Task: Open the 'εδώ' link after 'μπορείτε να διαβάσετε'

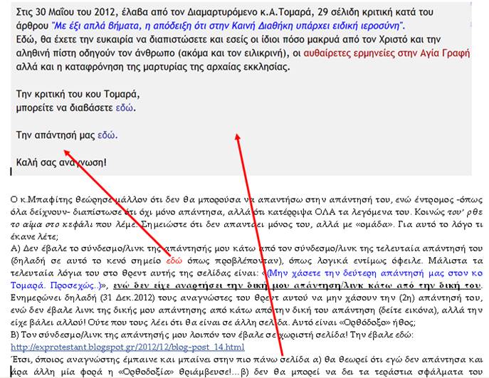Action: (x=125, y=108)
